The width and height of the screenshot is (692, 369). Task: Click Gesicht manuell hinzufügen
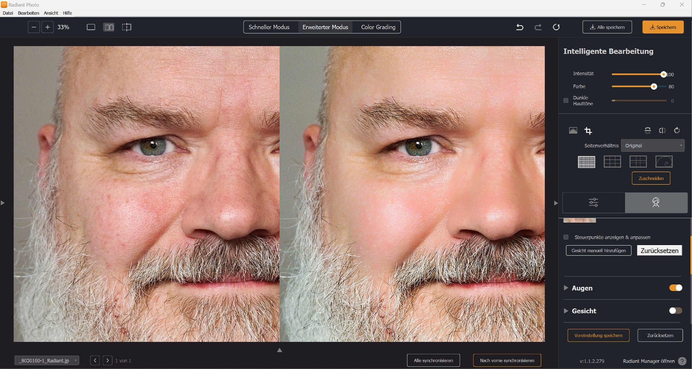tap(599, 250)
